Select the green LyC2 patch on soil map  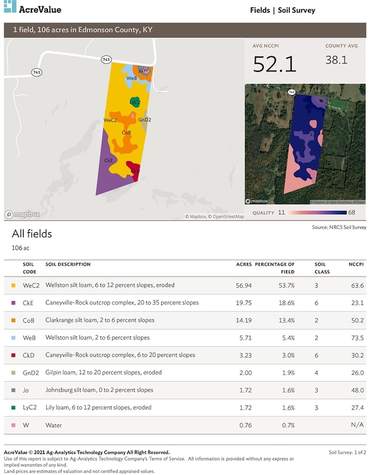[135, 102]
